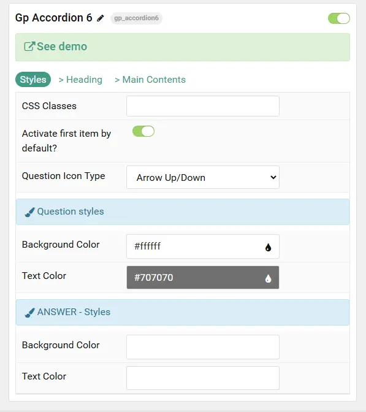Click the paintbrush icon in ANSWER - Styles header

click(x=29, y=313)
